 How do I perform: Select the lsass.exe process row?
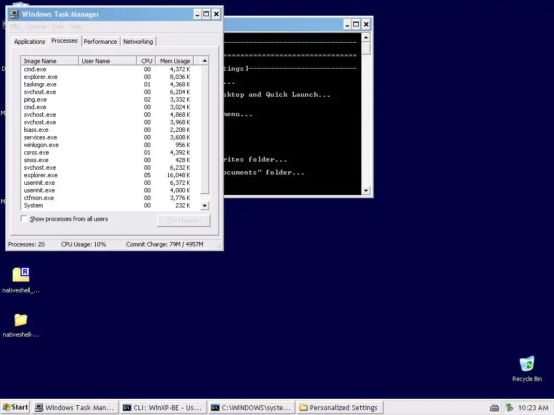110,130
